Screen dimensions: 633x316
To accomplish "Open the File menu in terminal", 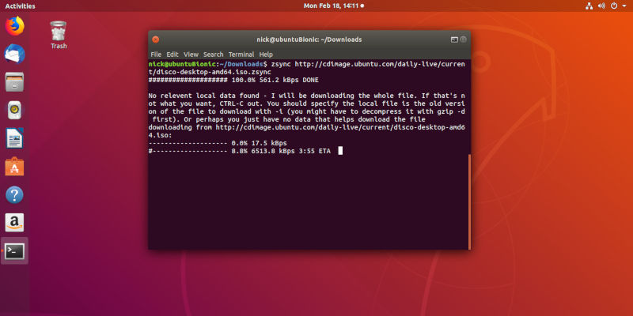I will [x=156, y=55].
